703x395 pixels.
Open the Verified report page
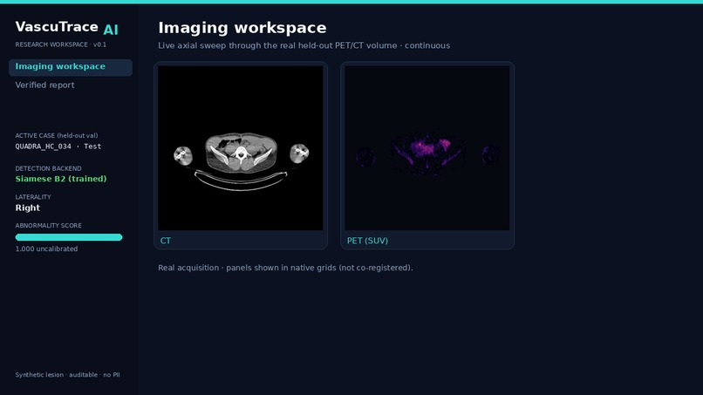(44, 85)
